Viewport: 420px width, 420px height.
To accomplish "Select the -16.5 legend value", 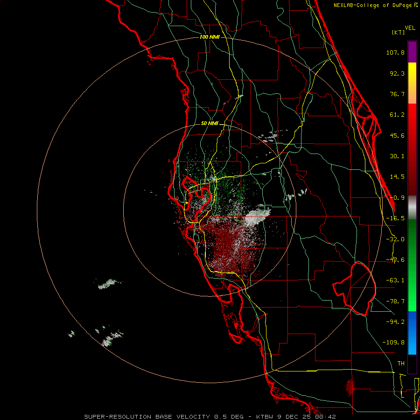I will (395, 218).
